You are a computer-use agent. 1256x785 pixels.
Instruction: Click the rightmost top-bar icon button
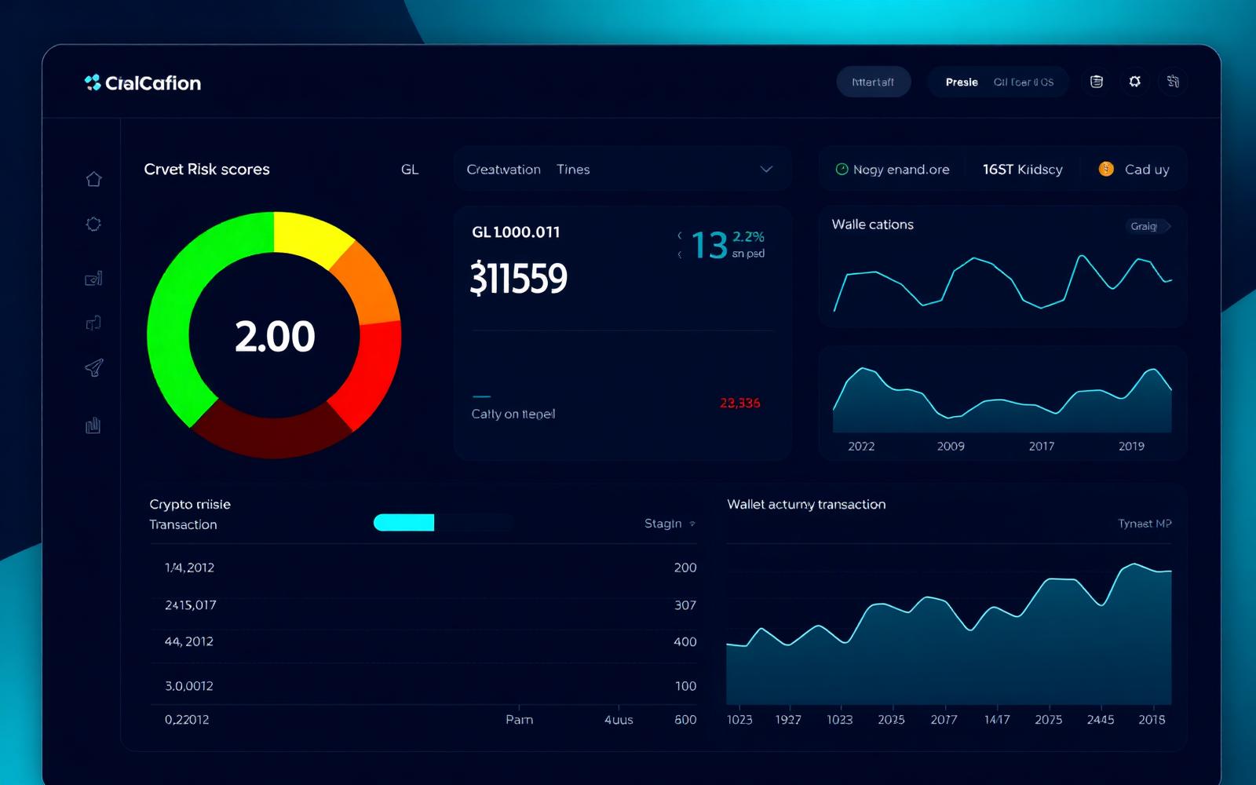coord(1173,82)
